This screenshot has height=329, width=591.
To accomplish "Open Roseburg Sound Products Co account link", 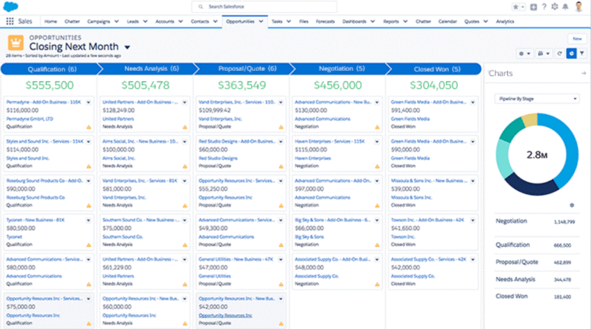I will pos(35,198).
